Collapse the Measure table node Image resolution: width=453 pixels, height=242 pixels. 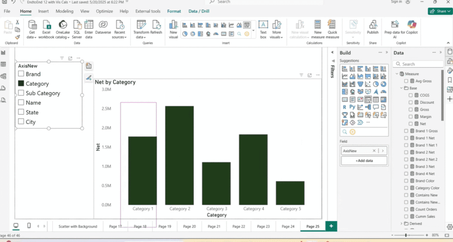point(397,74)
